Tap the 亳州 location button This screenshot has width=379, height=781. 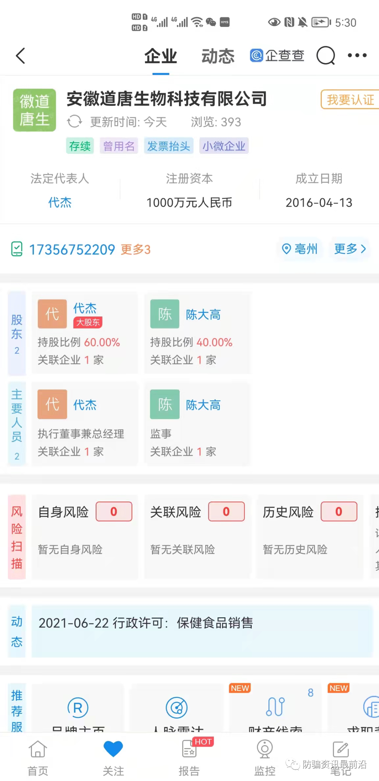(300, 249)
